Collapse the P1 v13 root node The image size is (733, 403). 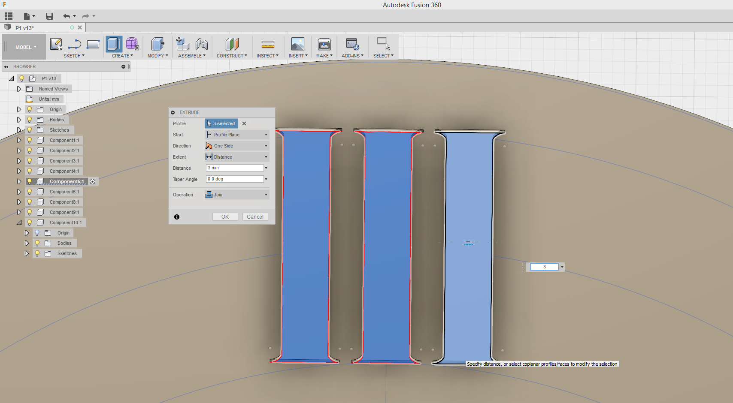coord(12,78)
